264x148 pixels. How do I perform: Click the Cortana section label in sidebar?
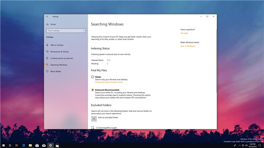(49, 37)
